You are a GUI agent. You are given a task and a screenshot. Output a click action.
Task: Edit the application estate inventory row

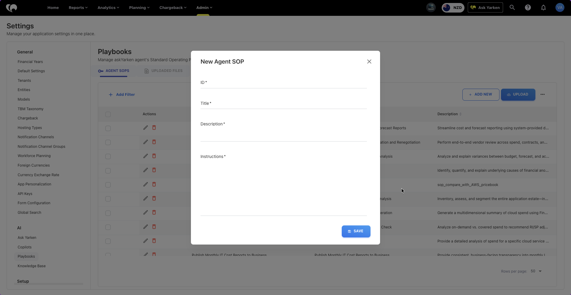145,198
